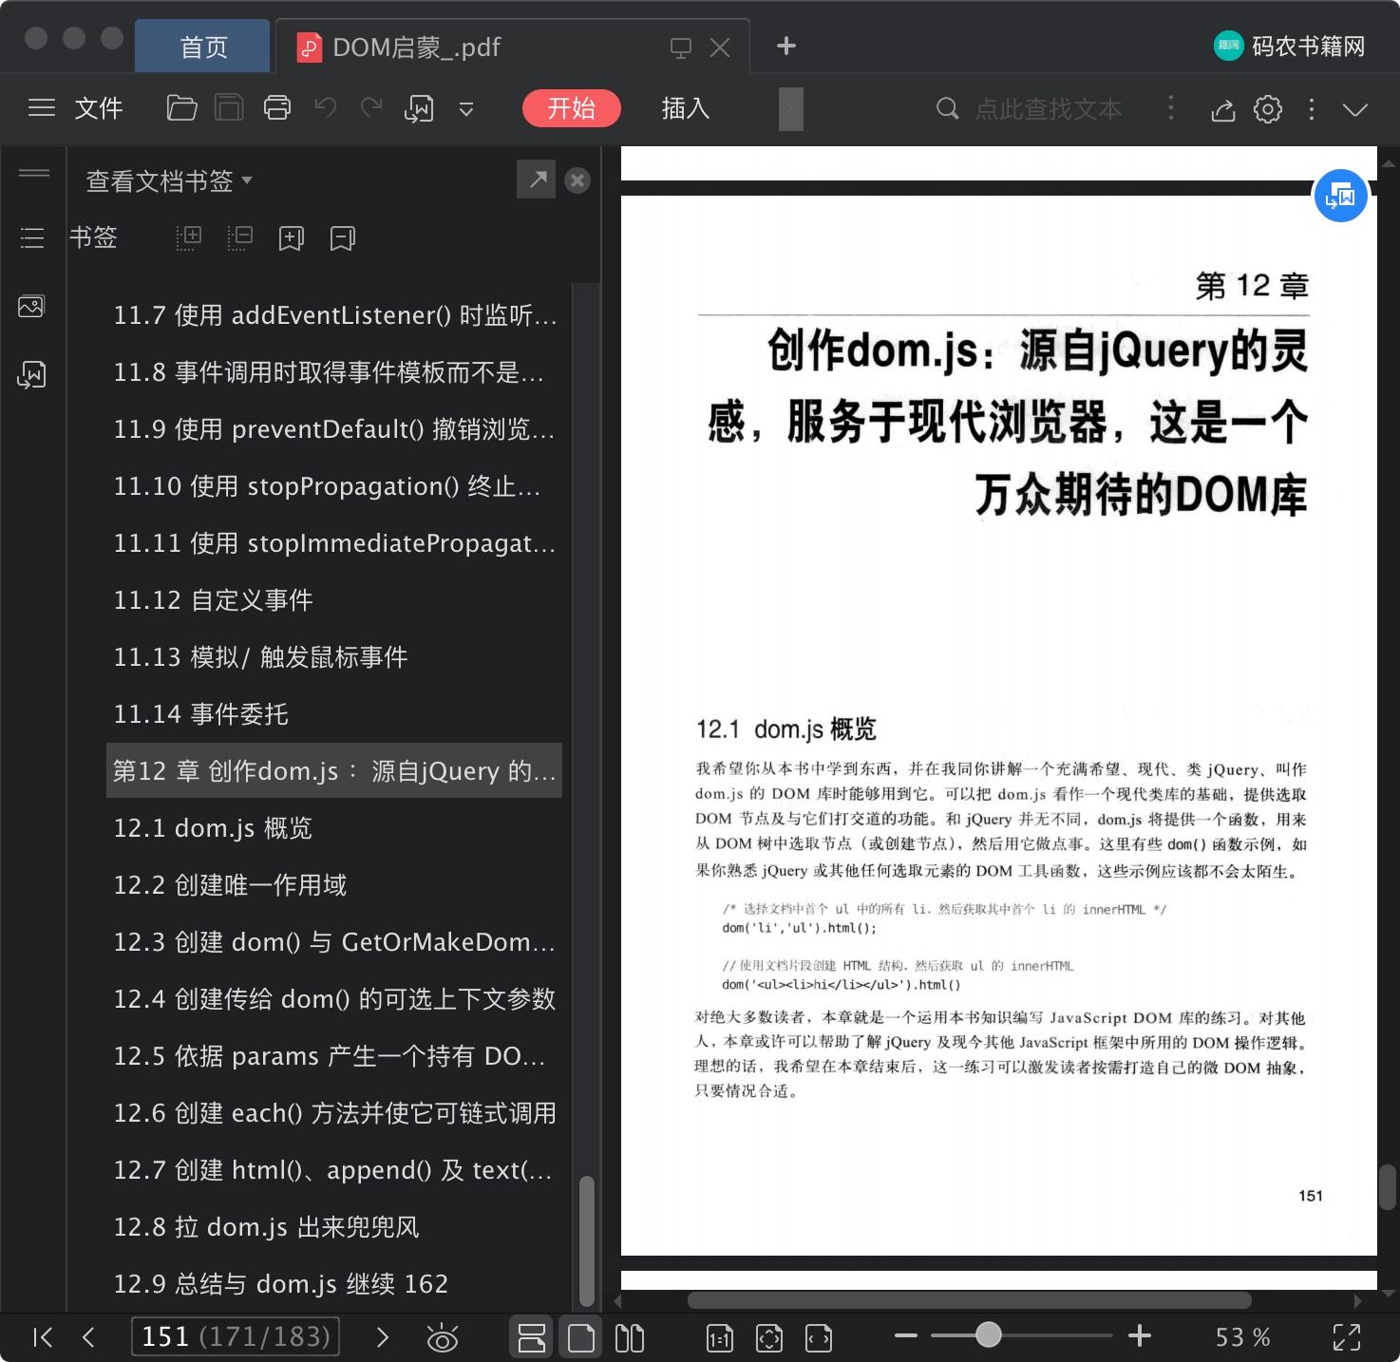Viewport: 1400px width, 1362px height.
Task: Click the add bookmark icon
Action: point(292,237)
